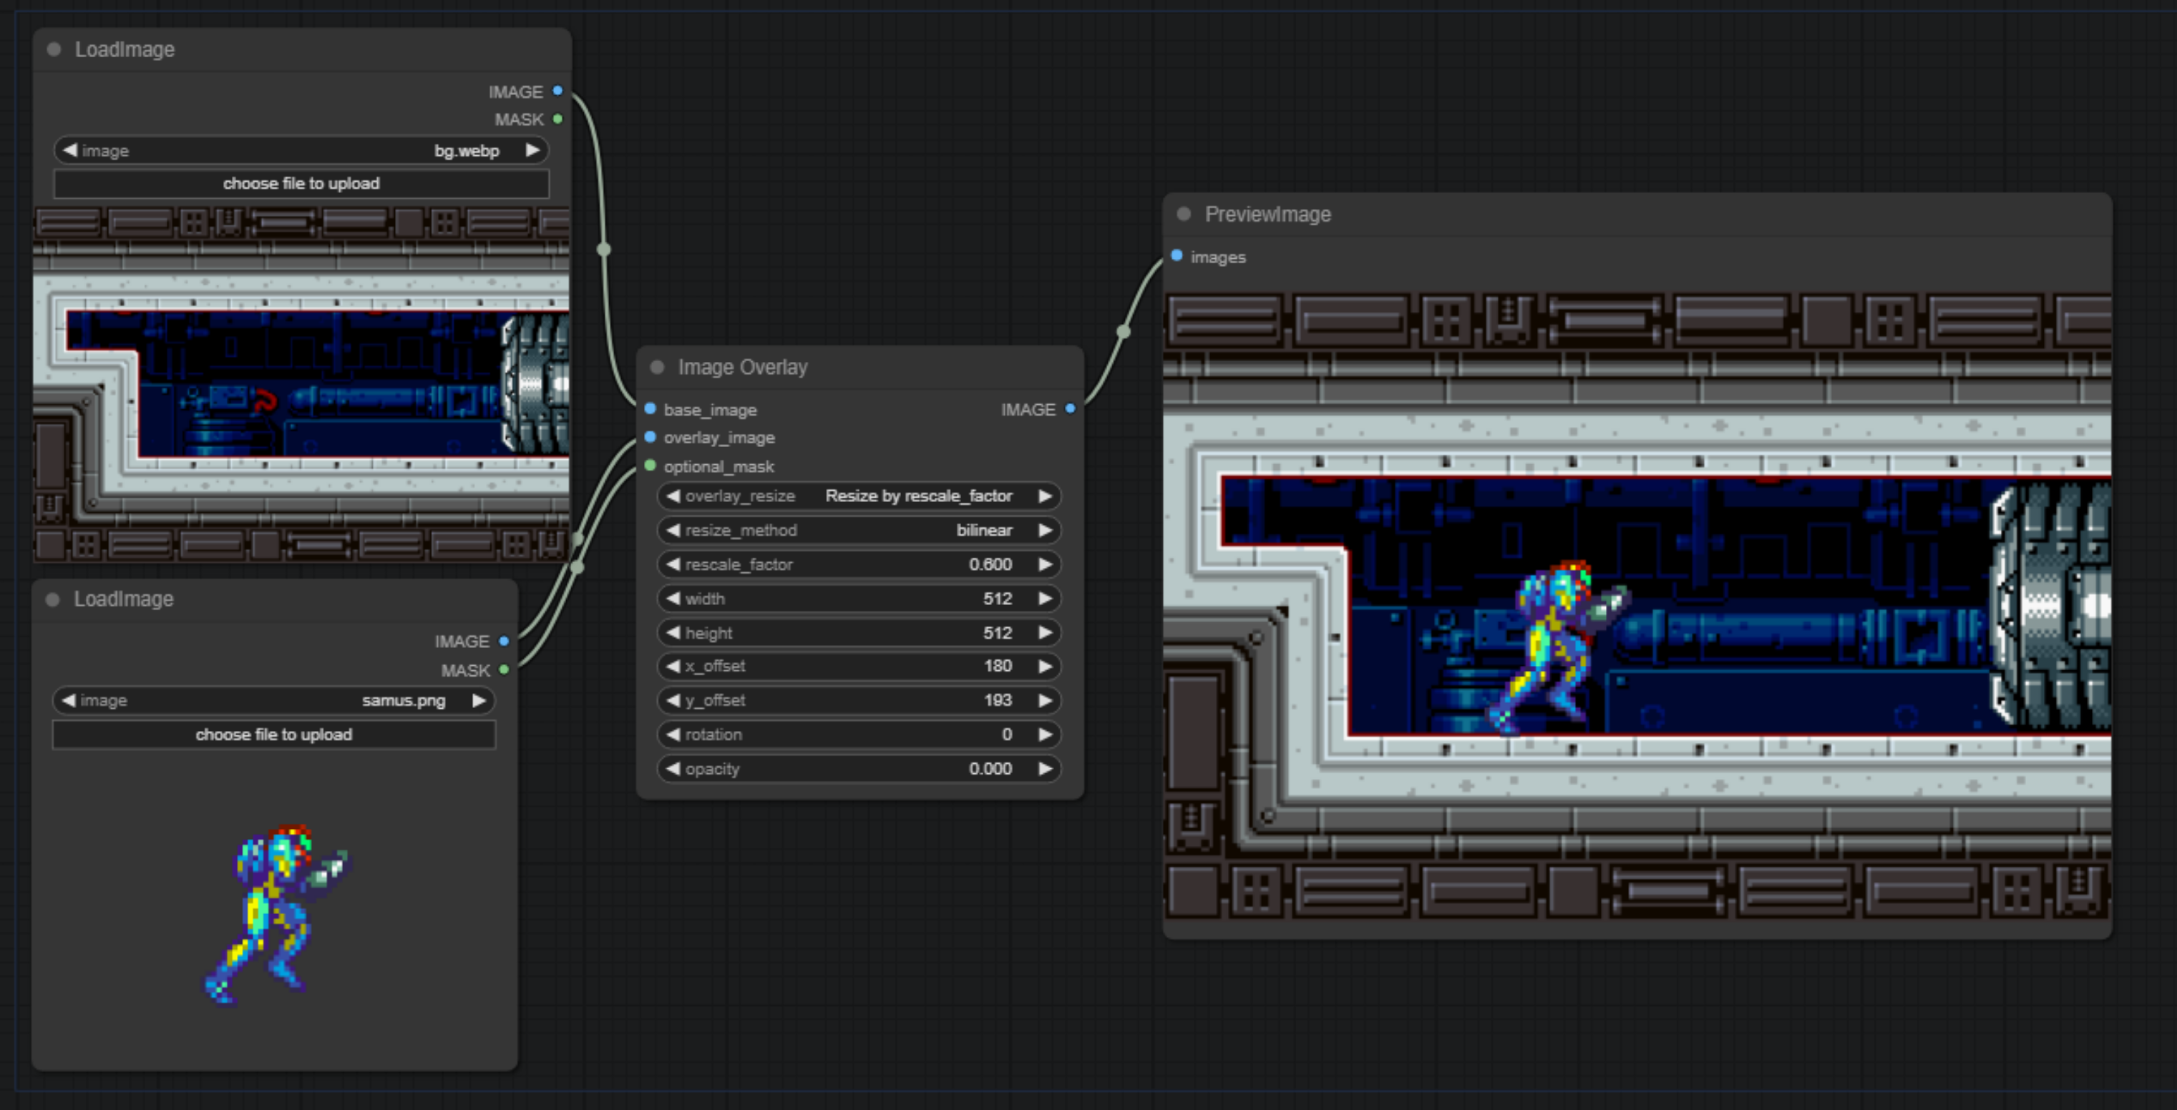
Task: Open the image selector showing samus.png
Action: (x=273, y=700)
